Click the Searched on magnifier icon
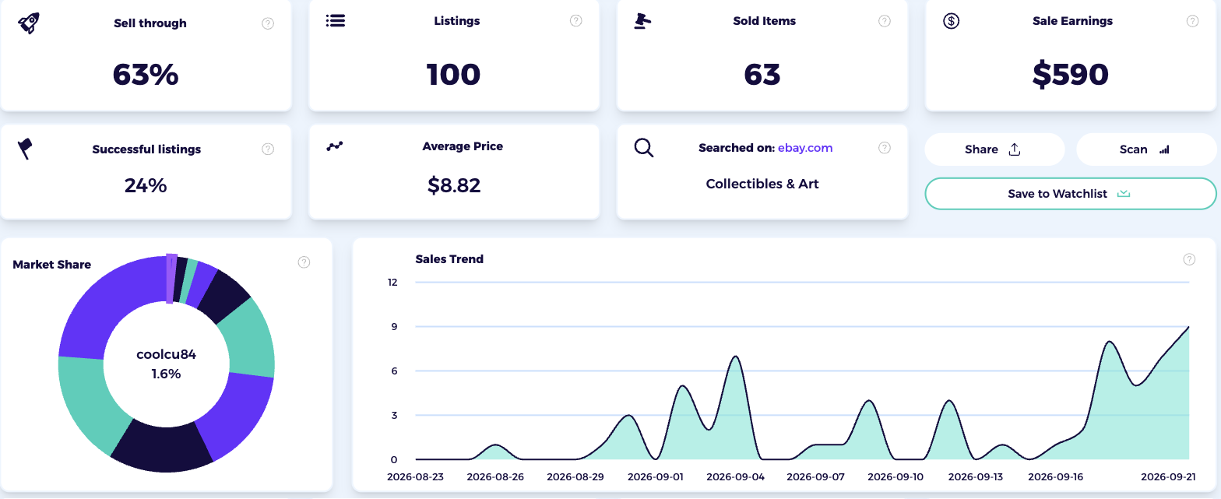1221x499 pixels. pos(644,148)
